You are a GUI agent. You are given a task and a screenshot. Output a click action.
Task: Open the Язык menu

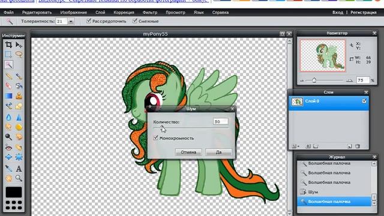[199, 12]
